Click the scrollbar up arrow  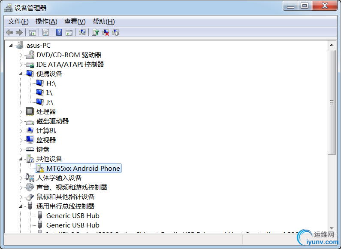(332, 45)
